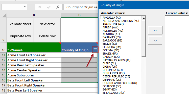Click the Validate sheet button
Screen dimensions: 189x94
click(x=20, y=24)
